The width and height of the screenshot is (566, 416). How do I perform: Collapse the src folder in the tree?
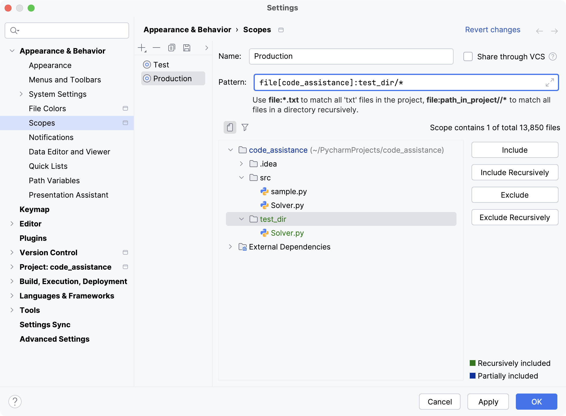point(241,177)
